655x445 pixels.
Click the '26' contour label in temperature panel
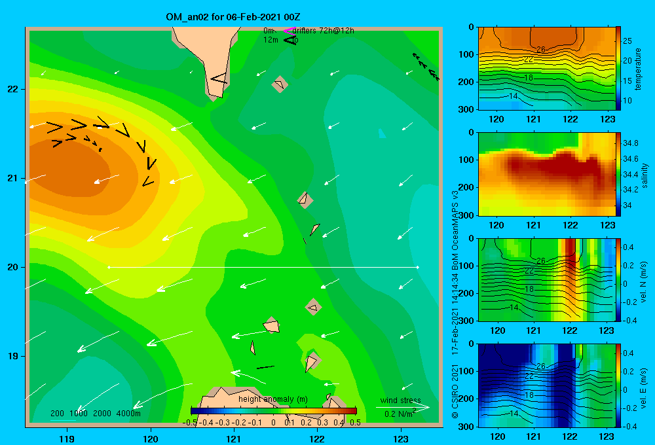(x=541, y=50)
